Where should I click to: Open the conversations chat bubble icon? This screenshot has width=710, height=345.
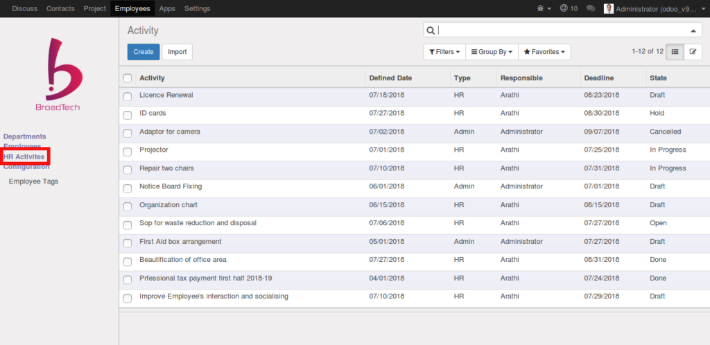point(591,8)
